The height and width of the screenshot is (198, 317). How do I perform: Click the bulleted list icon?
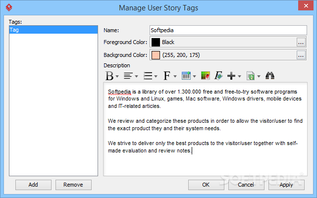coord(148,76)
